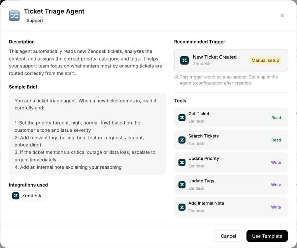Click the 'This trigger won't be auto-added' note
297x248 pixels.
[x=229, y=80]
